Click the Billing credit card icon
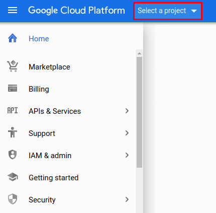Image resolution: width=216 pixels, height=213 pixels. 13,88
